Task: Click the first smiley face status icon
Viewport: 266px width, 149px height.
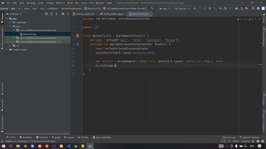Action: click(258, 141)
